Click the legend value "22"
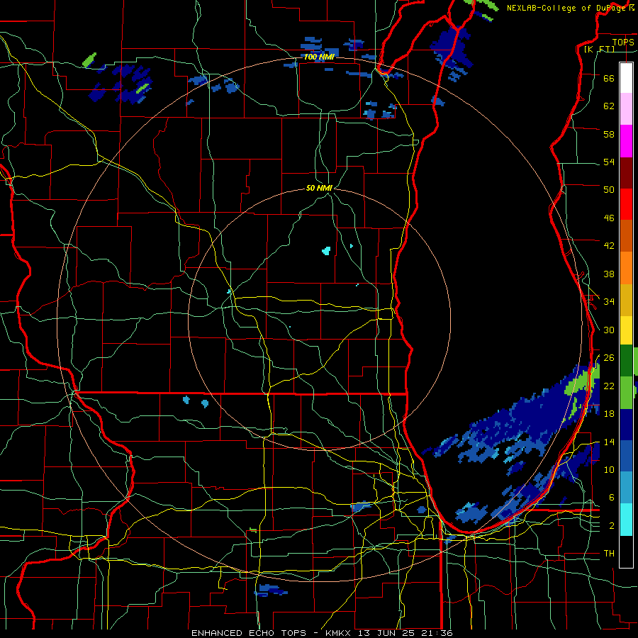The height and width of the screenshot is (638, 638). [609, 386]
